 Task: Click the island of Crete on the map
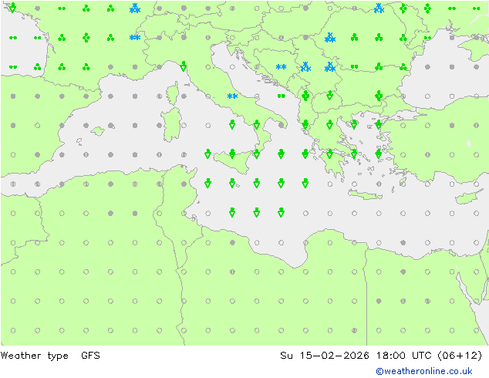pyautogui.click(x=365, y=194)
